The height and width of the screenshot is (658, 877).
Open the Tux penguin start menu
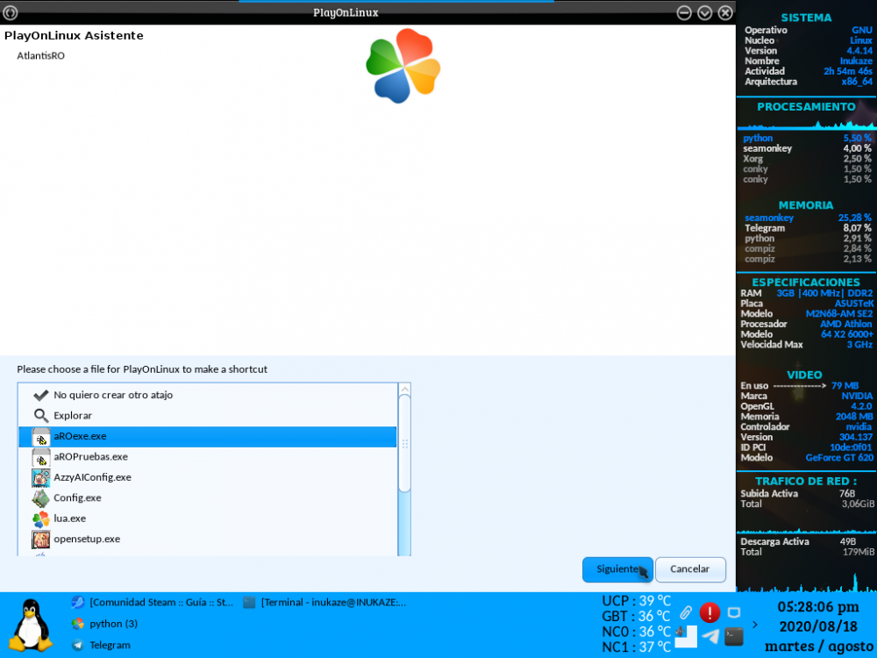31,625
